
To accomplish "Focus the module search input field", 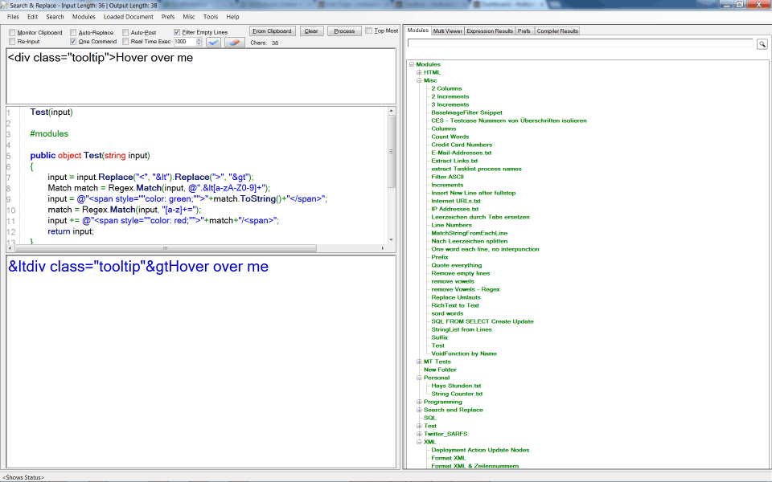I will (x=581, y=43).
